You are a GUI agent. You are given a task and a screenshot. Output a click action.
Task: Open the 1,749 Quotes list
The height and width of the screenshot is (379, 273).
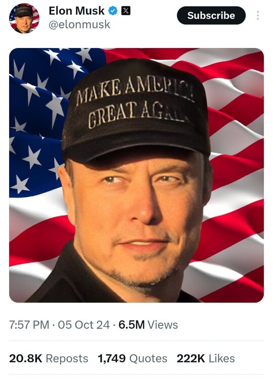[x=132, y=358]
